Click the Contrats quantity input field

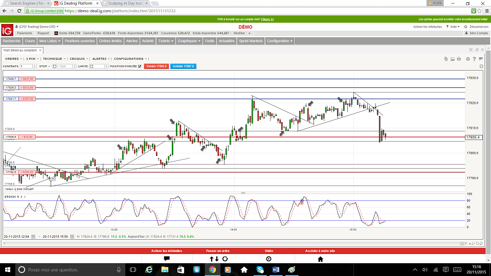point(26,66)
